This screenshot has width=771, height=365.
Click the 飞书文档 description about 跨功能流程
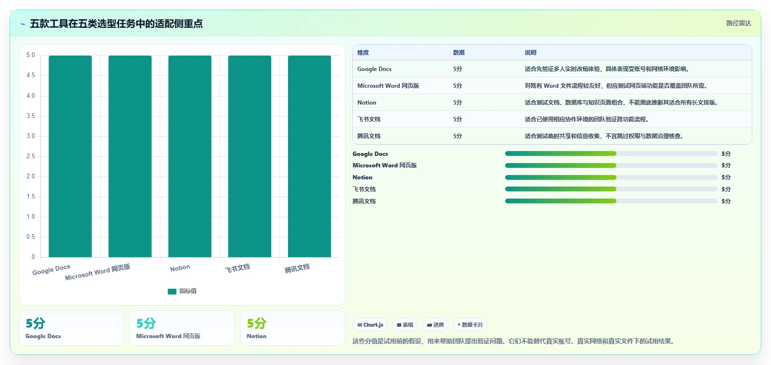(588, 119)
